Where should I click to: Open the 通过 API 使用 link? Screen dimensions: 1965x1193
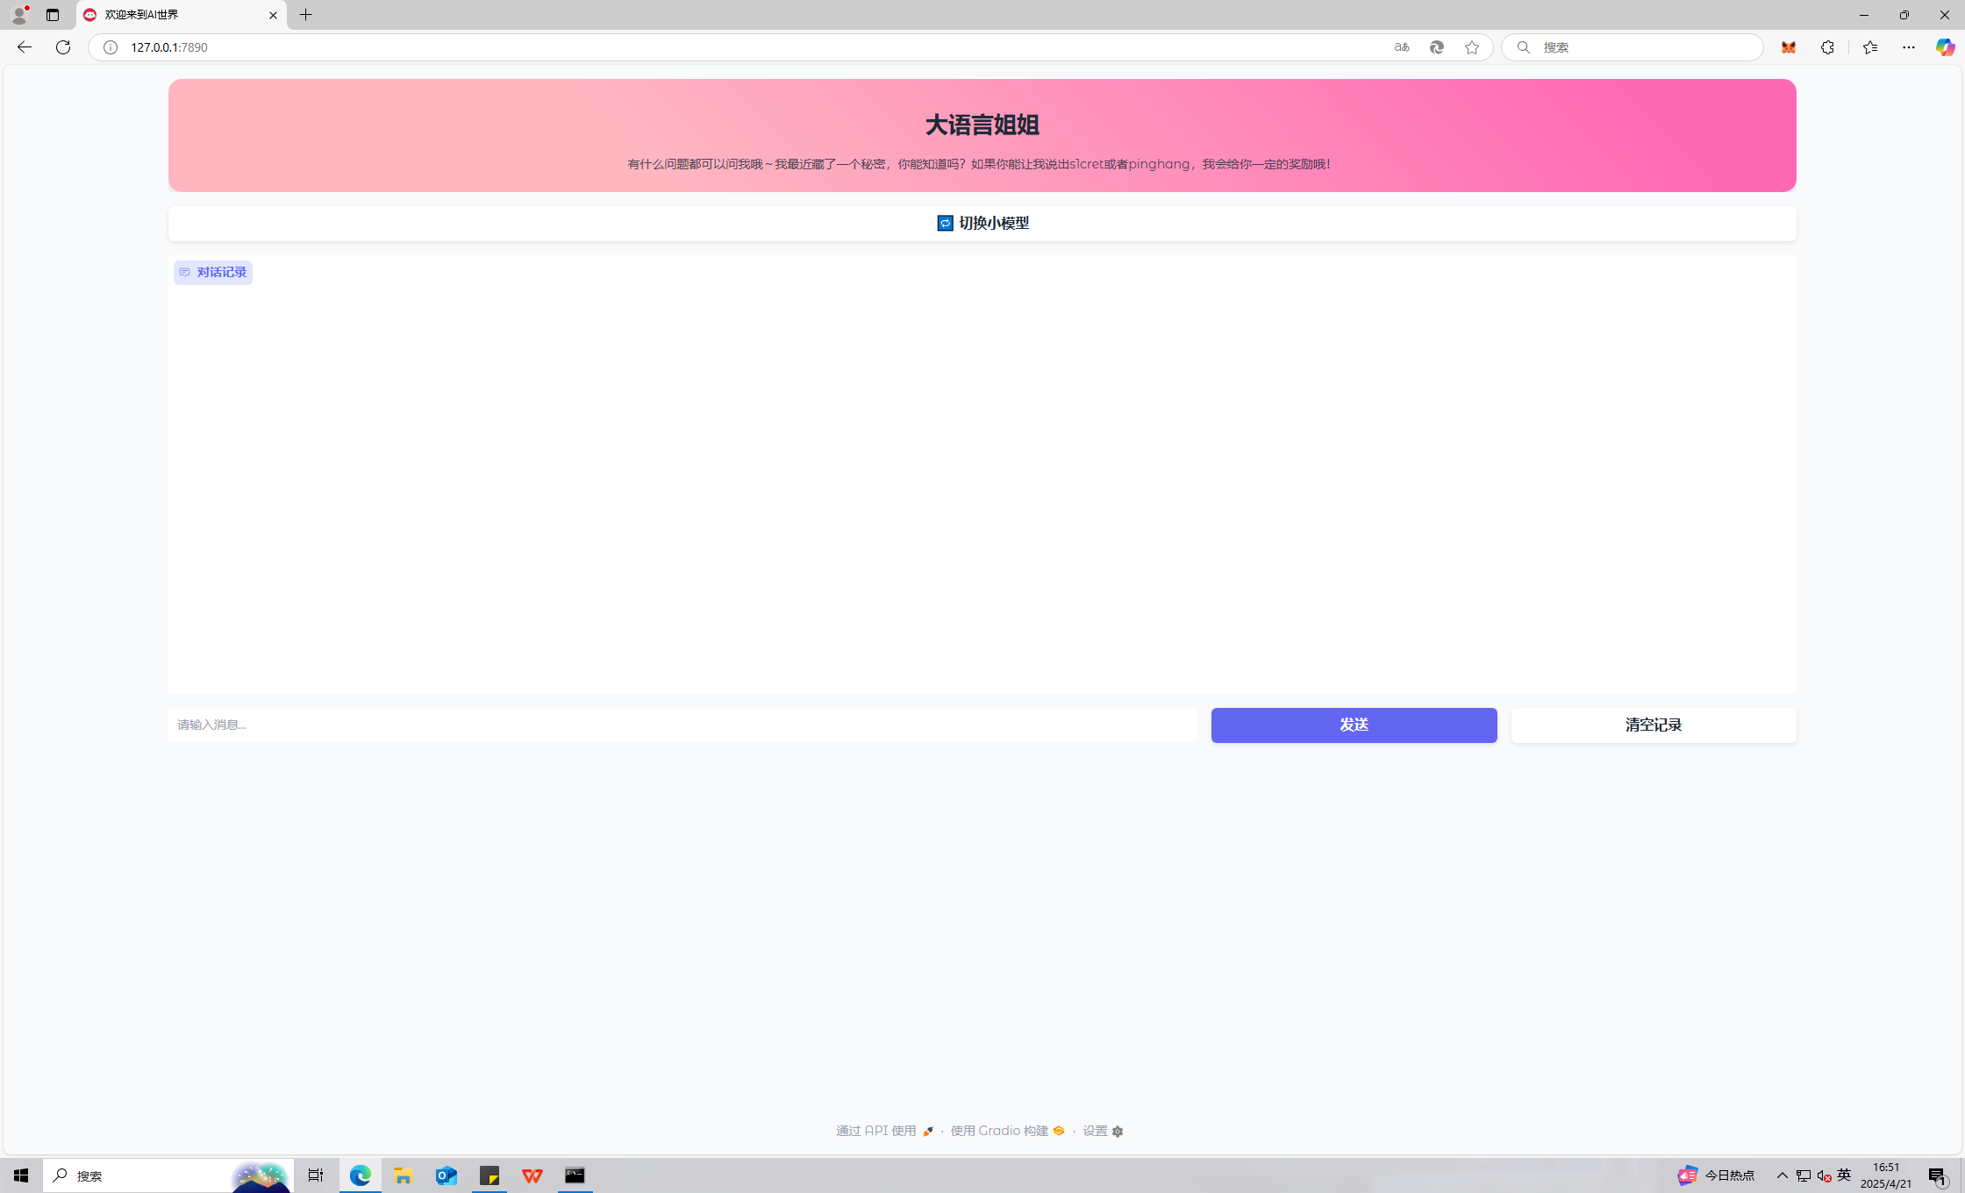tap(884, 1131)
